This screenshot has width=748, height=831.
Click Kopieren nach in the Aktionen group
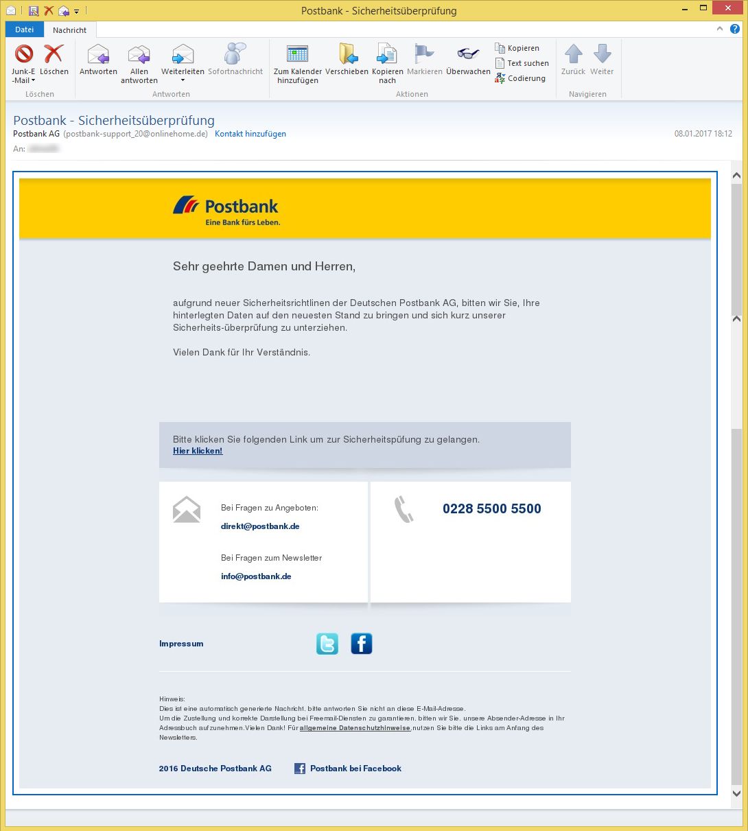pyautogui.click(x=388, y=64)
